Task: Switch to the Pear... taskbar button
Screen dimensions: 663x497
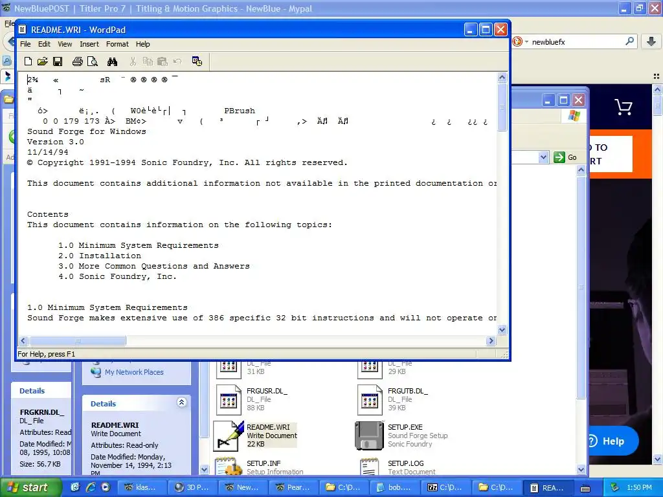Action: 293,487
